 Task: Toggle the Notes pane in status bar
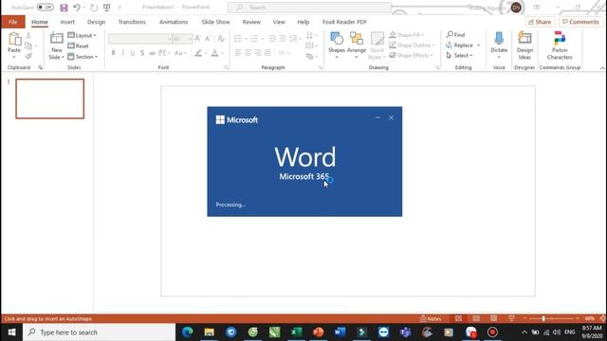[x=431, y=319]
